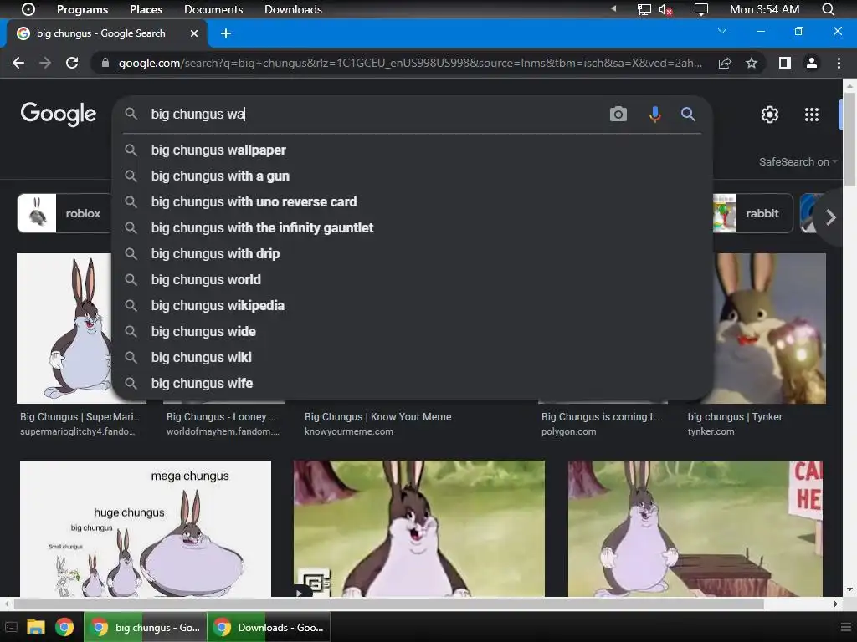This screenshot has height=642, width=857.
Task: Share this page from address bar
Action: tap(725, 63)
